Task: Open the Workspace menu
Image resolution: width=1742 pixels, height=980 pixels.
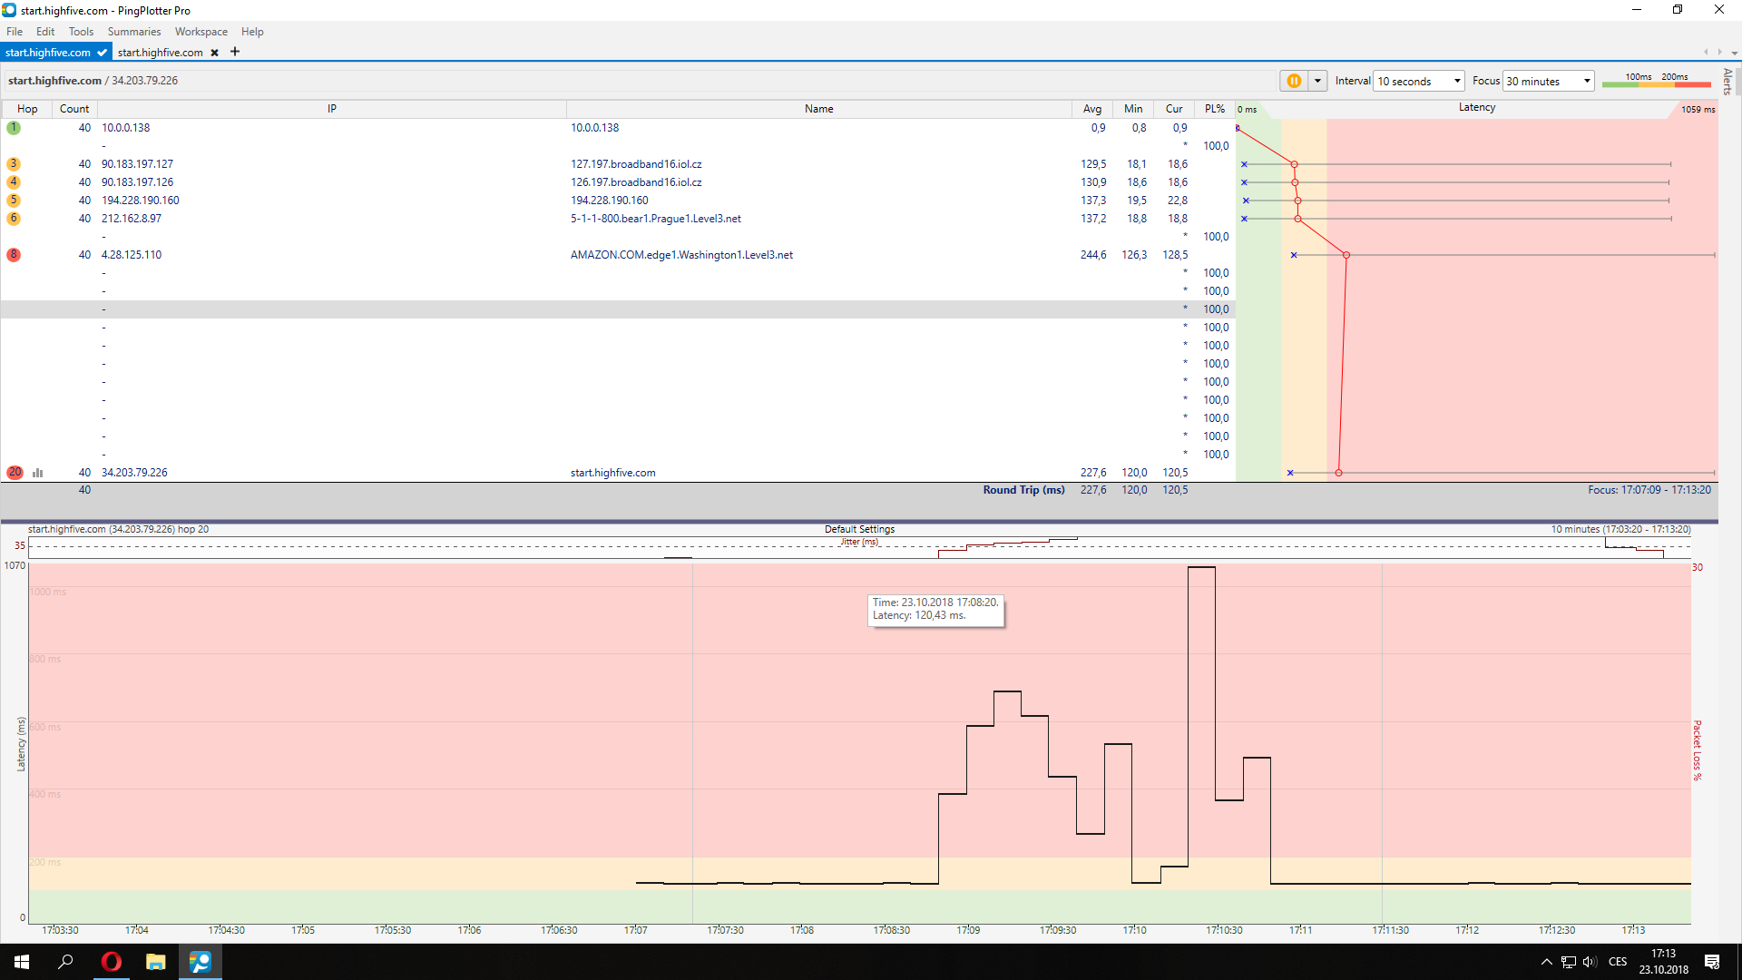Action: coord(201,32)
